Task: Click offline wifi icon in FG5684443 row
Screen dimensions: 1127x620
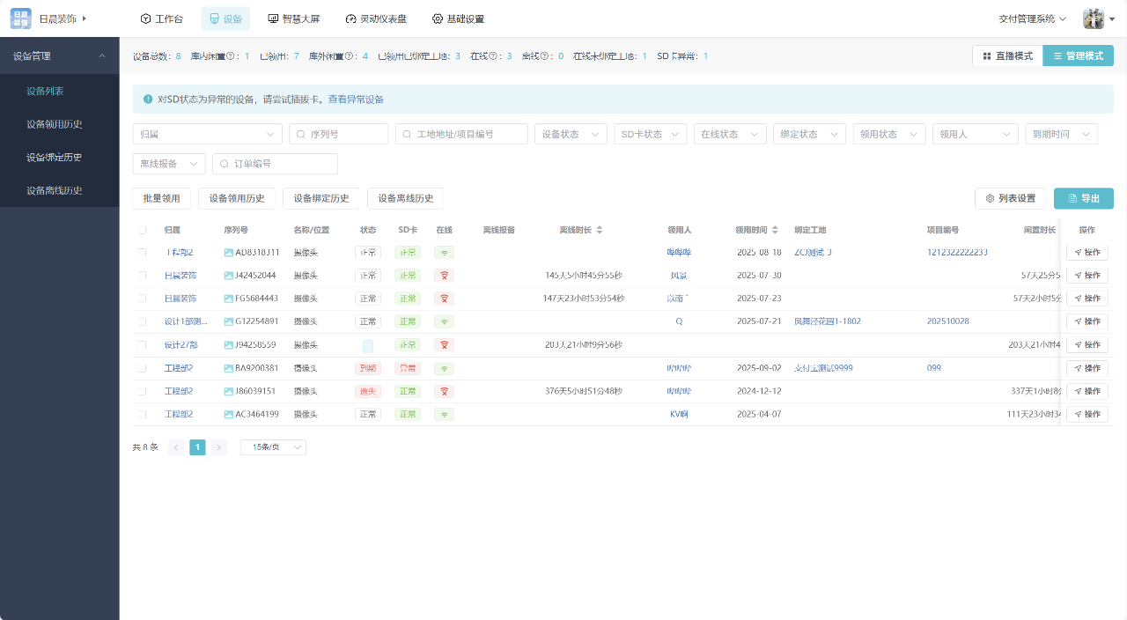Action: pyautogui.click(x=445, y=299)
